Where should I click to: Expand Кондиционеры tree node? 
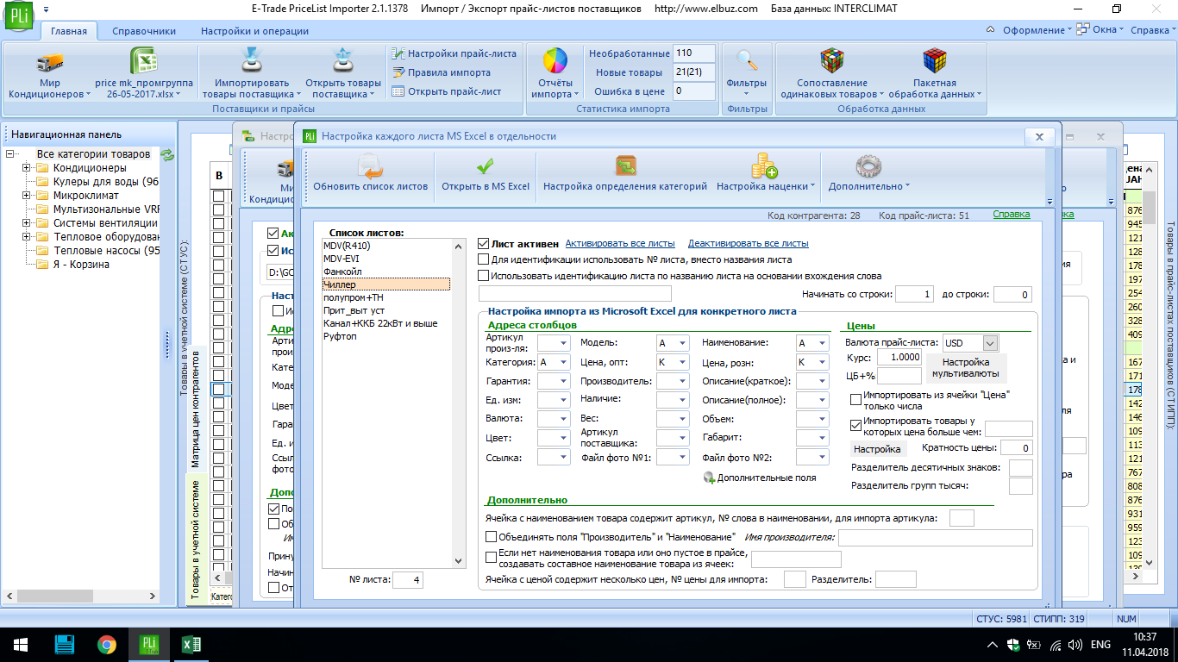(x=27, y=168)
